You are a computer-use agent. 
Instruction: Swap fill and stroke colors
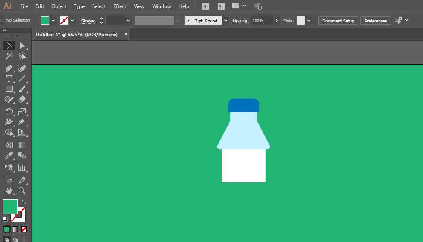(x=24, y=202)
